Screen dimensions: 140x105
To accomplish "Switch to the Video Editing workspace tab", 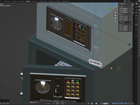I will point(65,1).
